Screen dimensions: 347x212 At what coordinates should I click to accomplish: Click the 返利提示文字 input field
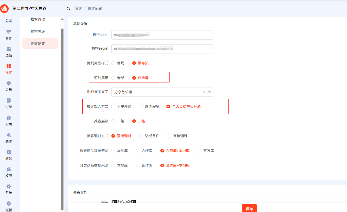click(157, 92)
